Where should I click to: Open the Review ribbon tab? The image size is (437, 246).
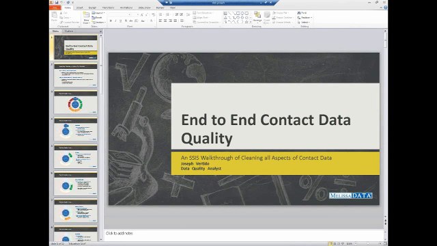(160, 8)
